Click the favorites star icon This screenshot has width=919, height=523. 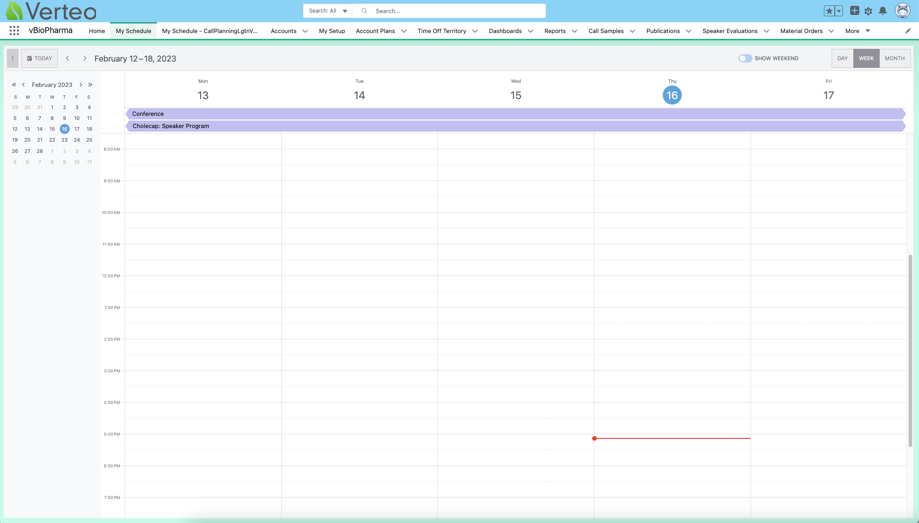coord(829,11)
